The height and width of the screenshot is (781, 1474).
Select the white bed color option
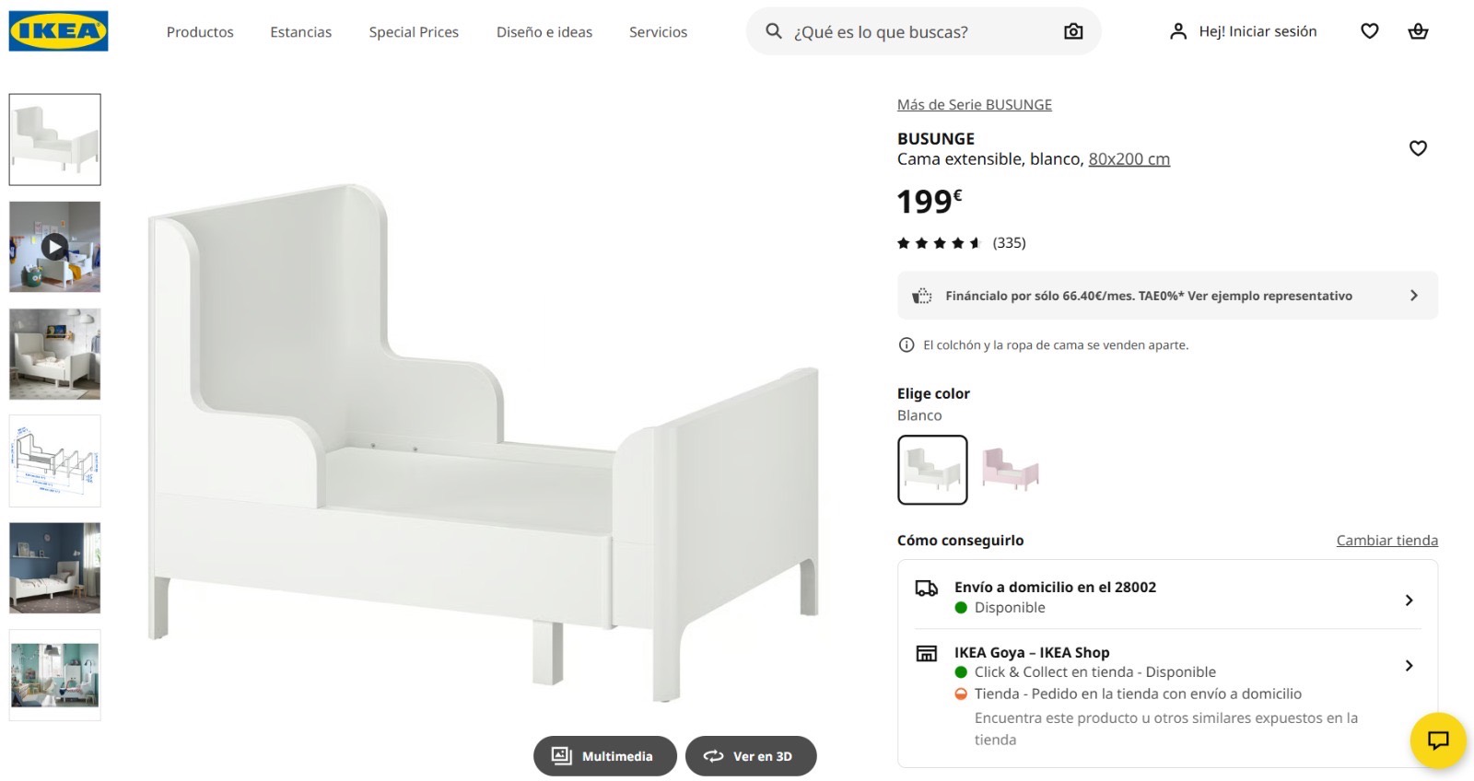pyautogui.click(x=932, y=470)
